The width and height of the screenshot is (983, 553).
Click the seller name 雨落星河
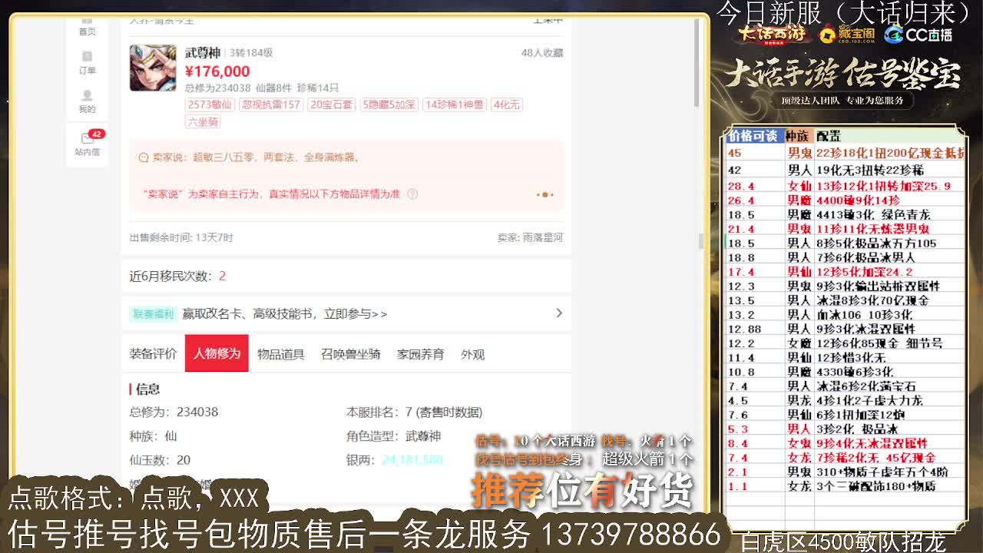tap(542, 238)
